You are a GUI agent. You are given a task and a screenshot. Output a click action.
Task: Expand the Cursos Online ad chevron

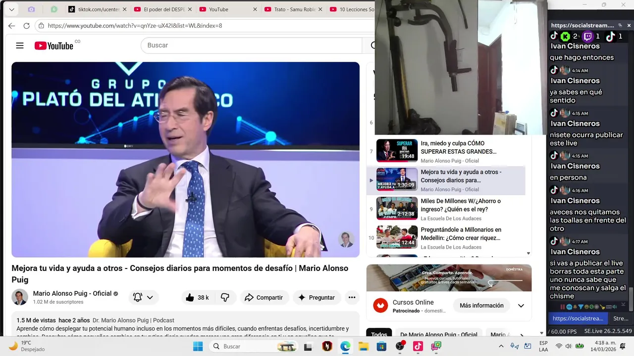coord(521,306)
